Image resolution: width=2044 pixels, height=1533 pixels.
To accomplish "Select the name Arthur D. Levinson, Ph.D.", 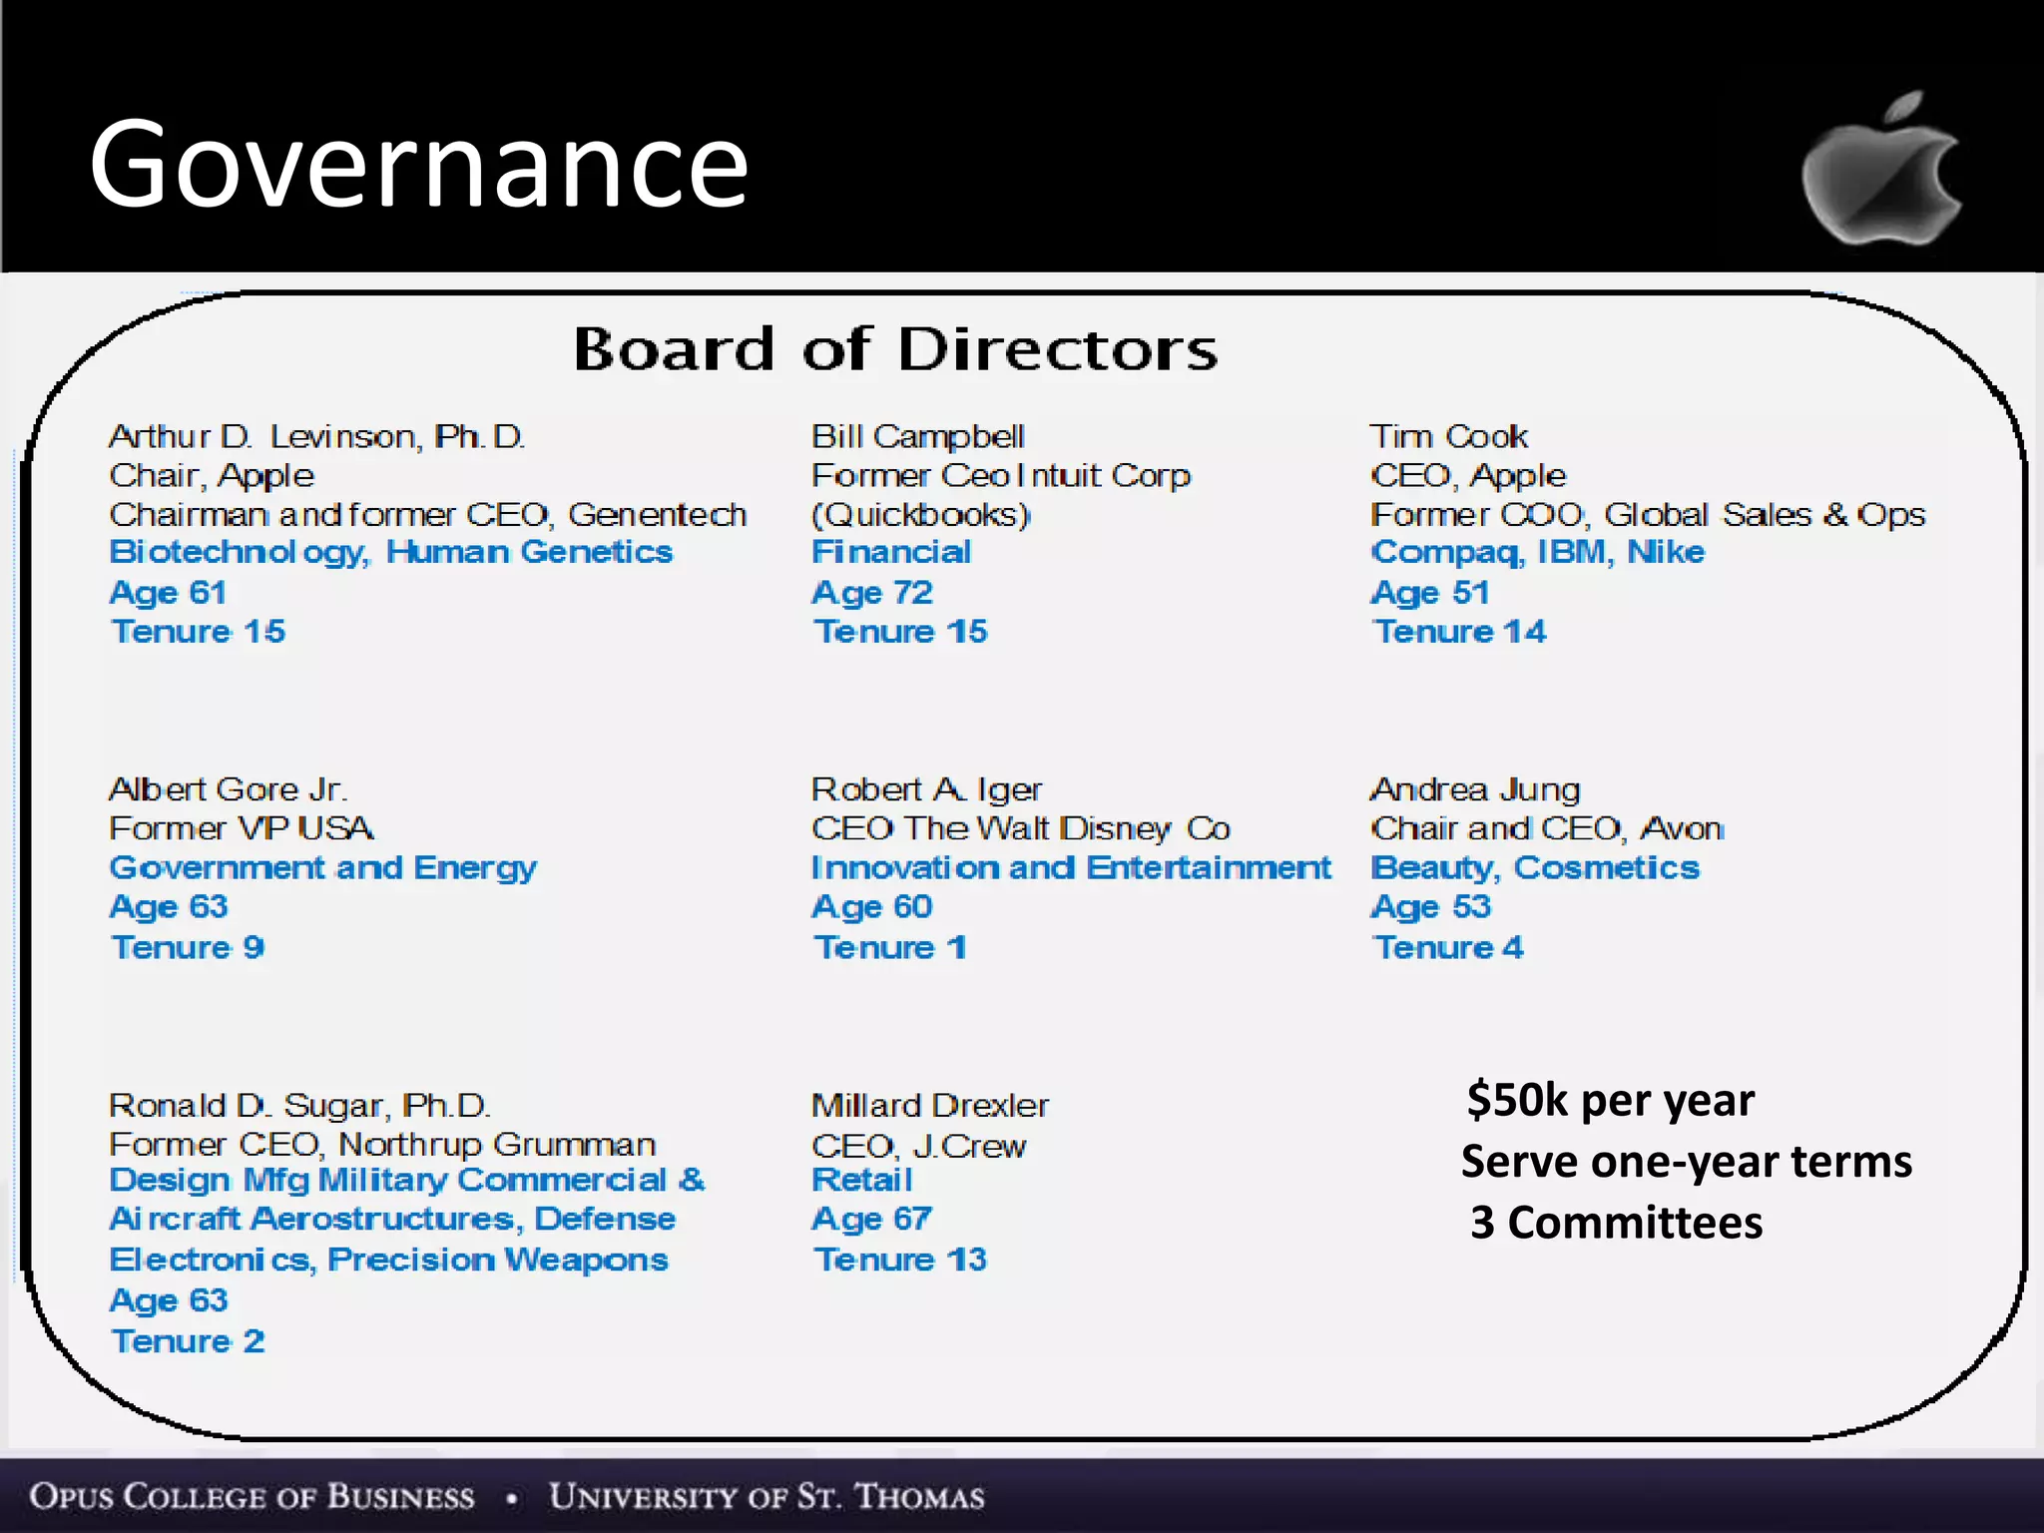I will [x=317, y=437].
